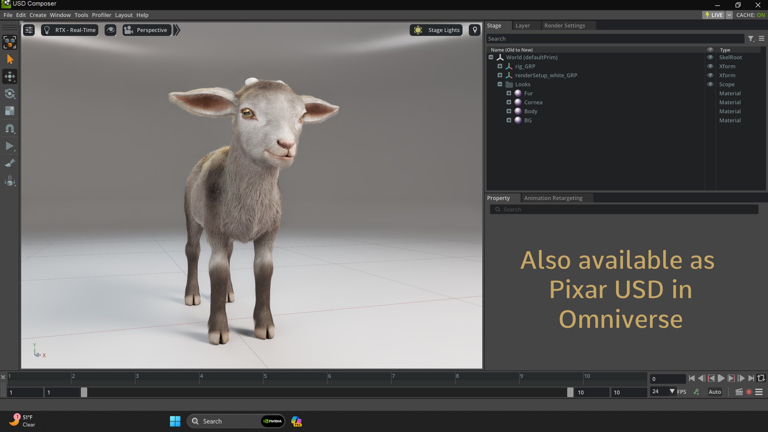Jump to the timeline end
The image size is (768, 432).
(751, 378)
